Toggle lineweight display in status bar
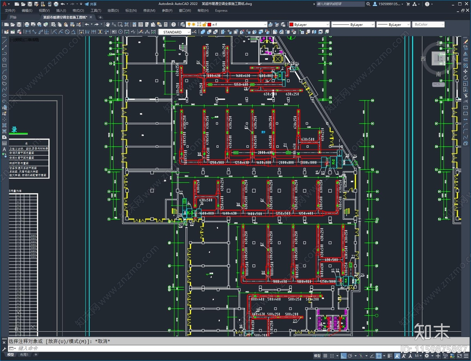This screenshot has width=471, height=361. coord(390,356)
